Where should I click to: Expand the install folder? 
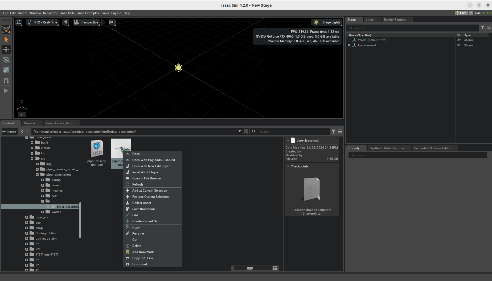(32, 148)
